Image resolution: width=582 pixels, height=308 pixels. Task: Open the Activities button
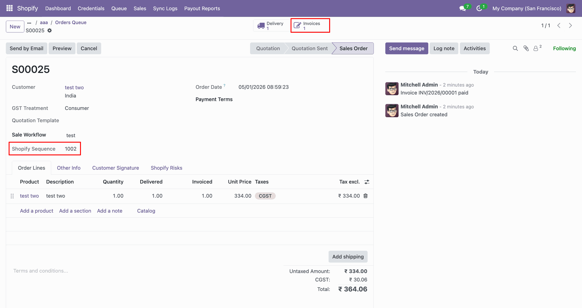[474, 48]
